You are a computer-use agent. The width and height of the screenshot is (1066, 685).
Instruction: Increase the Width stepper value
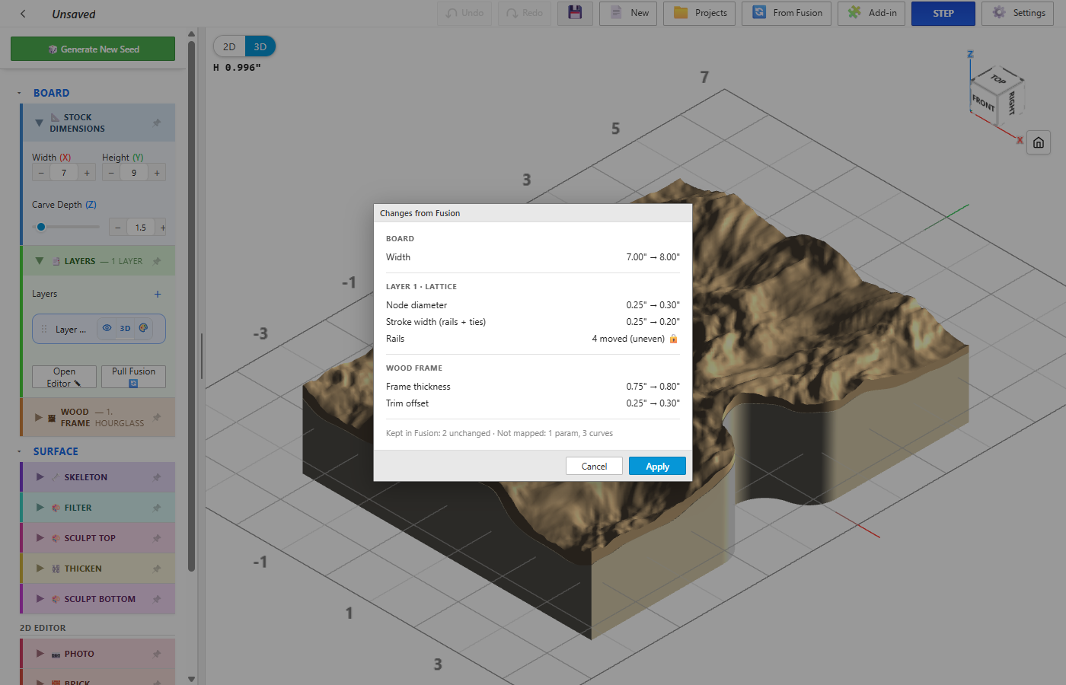tap(87, 173)
